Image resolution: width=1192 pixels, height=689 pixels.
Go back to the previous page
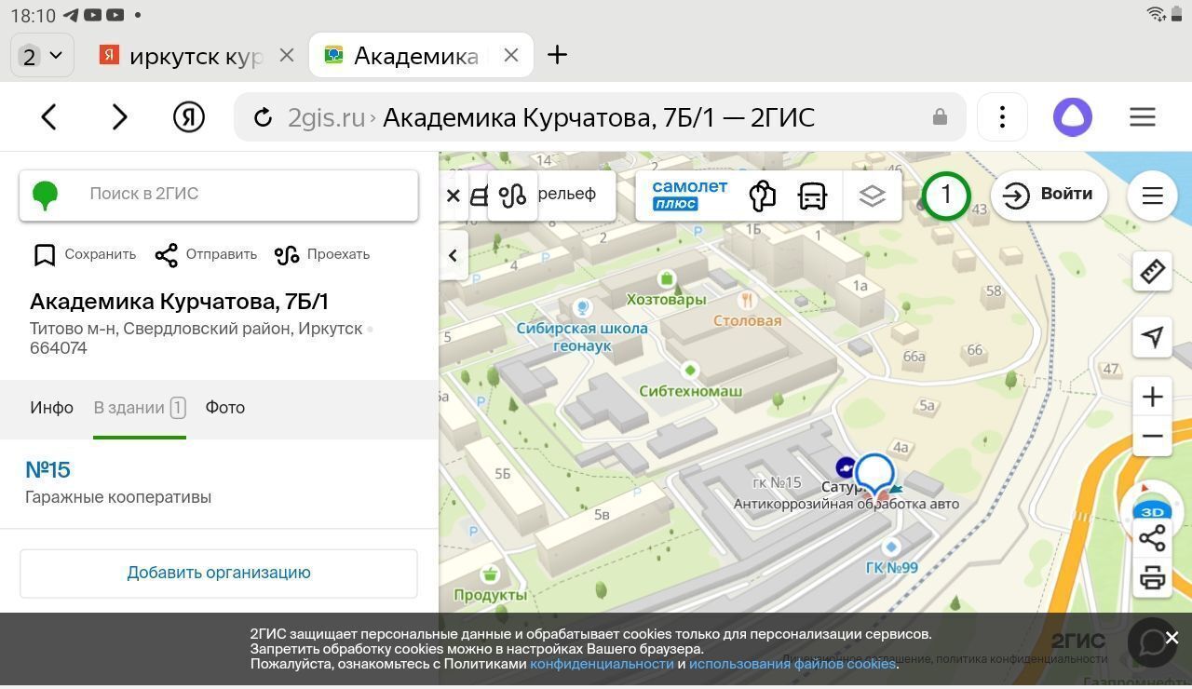pos(49,117)
